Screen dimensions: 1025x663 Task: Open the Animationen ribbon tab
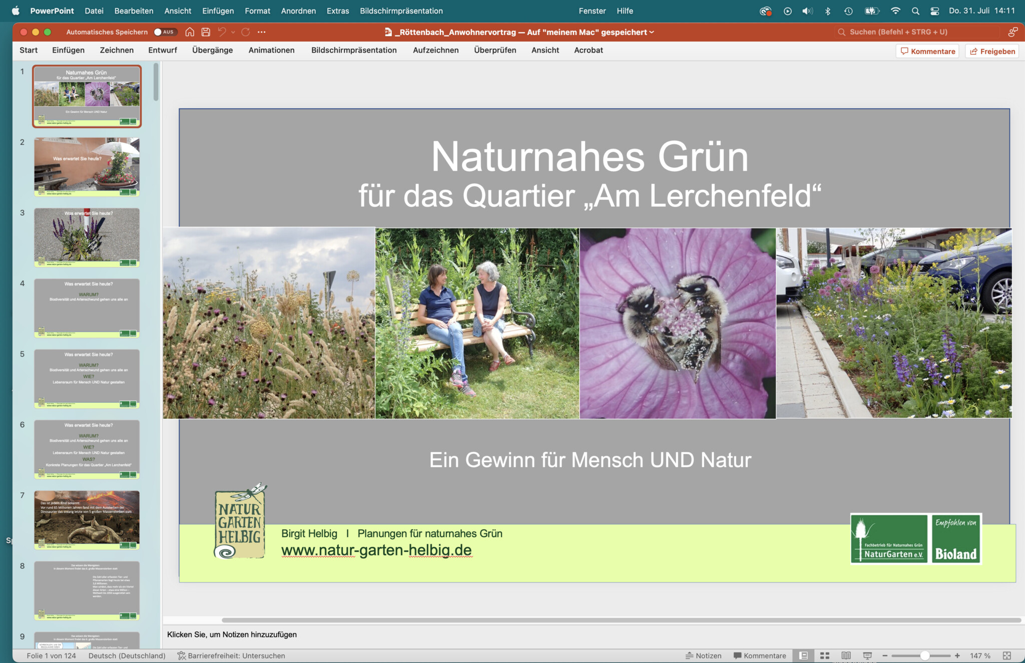pos(271,50)
